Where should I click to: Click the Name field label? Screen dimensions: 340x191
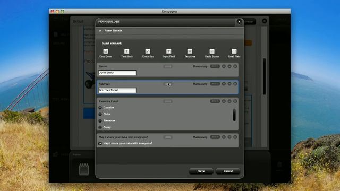[x=103, y=66]
